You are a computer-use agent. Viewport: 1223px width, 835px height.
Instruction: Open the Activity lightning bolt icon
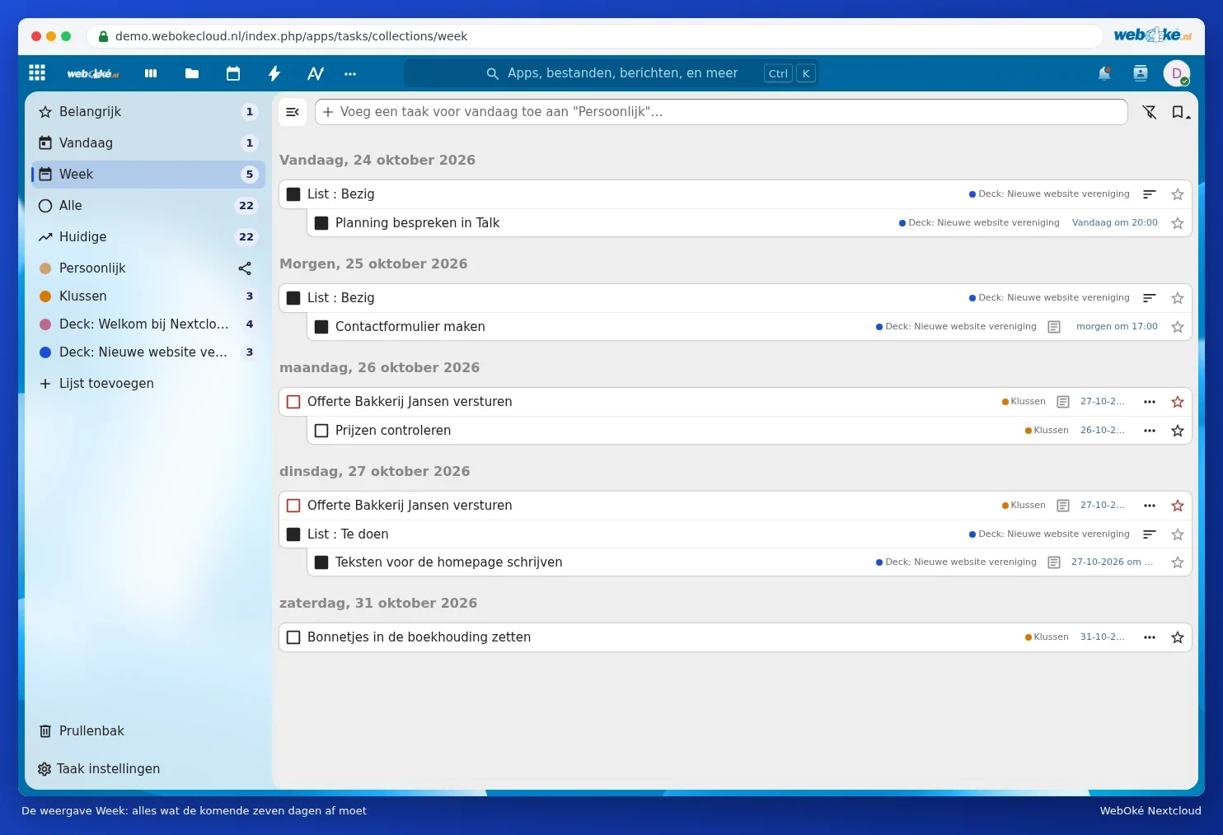274,73
